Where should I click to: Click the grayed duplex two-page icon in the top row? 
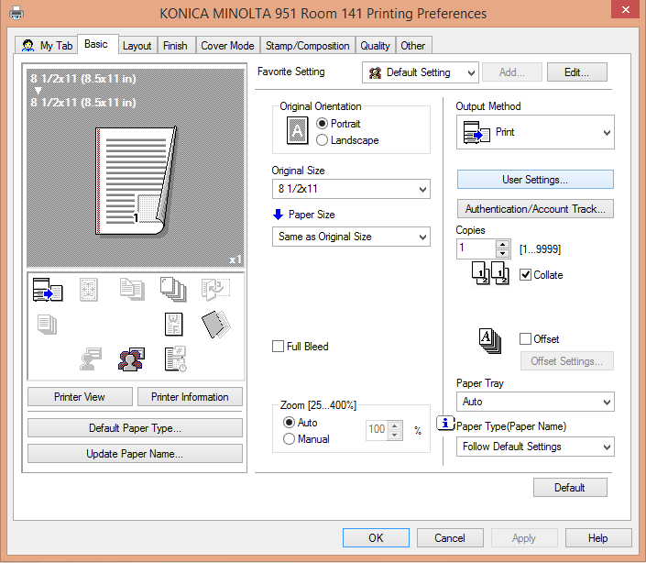click(132, 289)
